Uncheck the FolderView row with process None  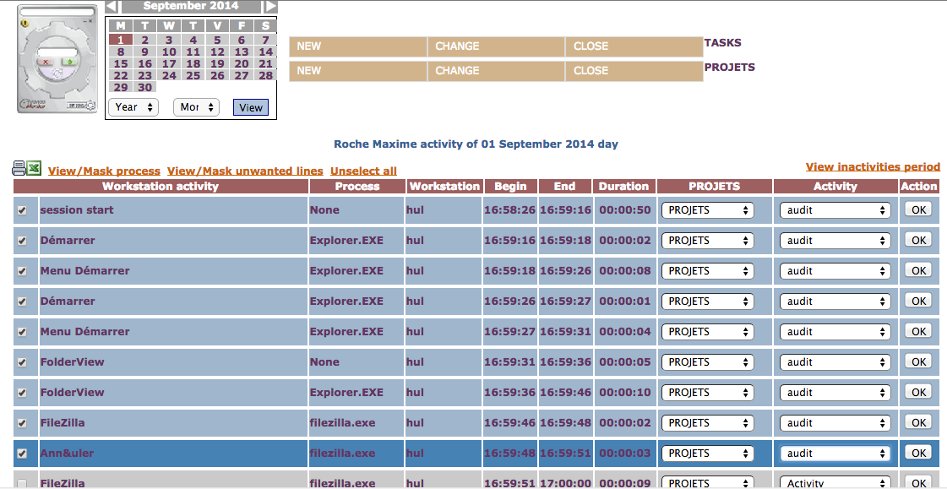tap(22, 362)
